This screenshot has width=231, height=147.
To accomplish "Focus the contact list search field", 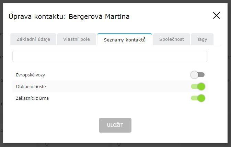I will 110,56.
